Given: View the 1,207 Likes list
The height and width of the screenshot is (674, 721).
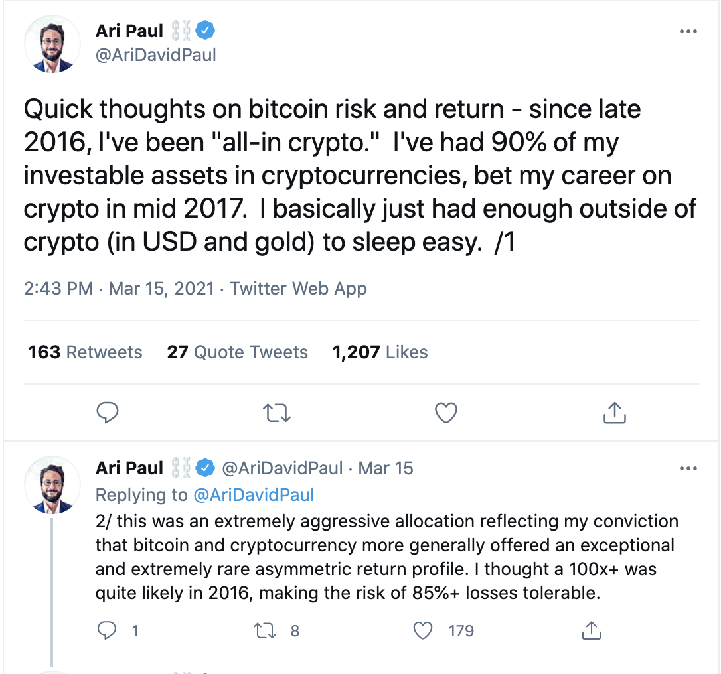Looking at the screenshot, I should [380, 352].
